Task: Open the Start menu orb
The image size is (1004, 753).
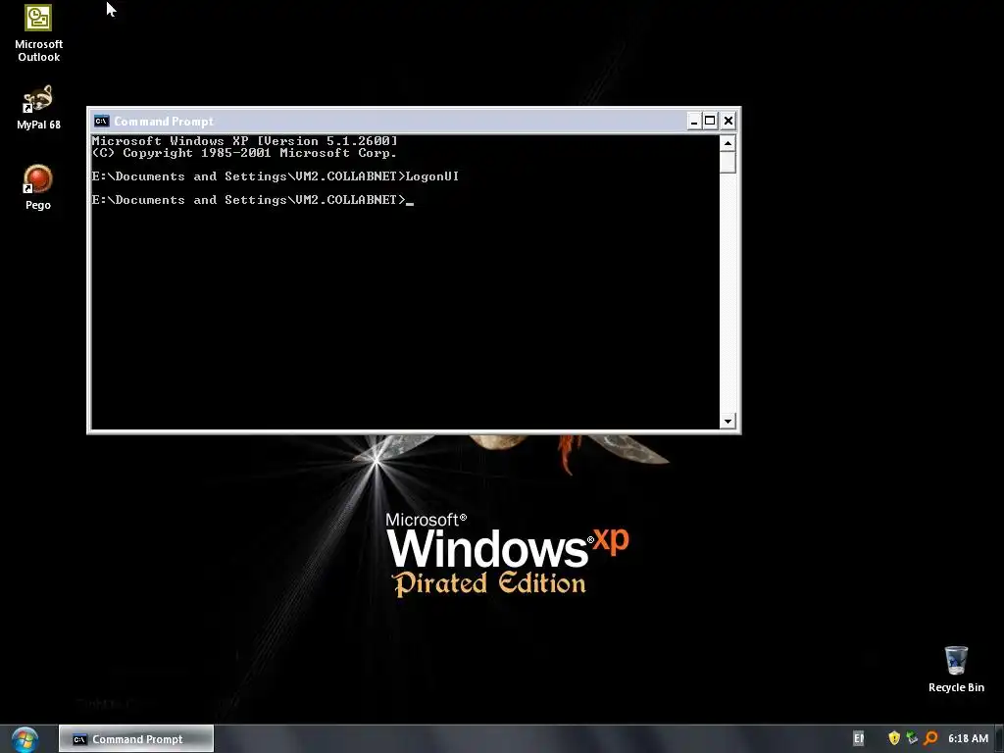Action: pos(25,739)
